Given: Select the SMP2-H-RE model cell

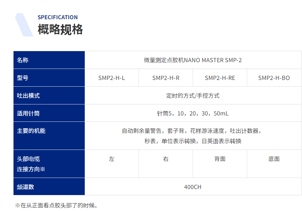Looking at the screenshot, I should coord(220,78).
